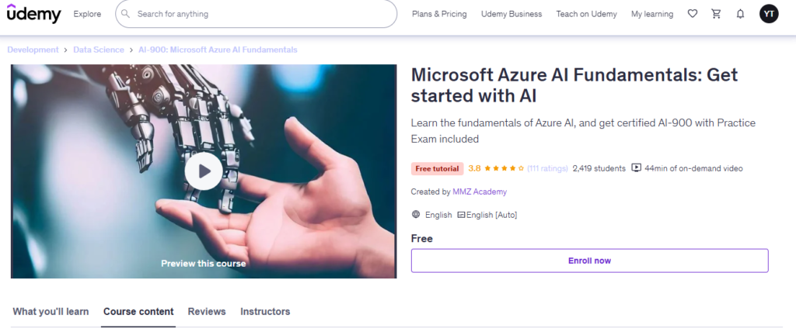Screen dimensions: 796x328
Task: Open the wishlist heart icon
Action: [693, 14]
